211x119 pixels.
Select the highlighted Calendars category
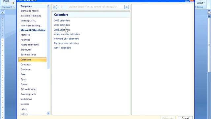click(x=32, y=59)
